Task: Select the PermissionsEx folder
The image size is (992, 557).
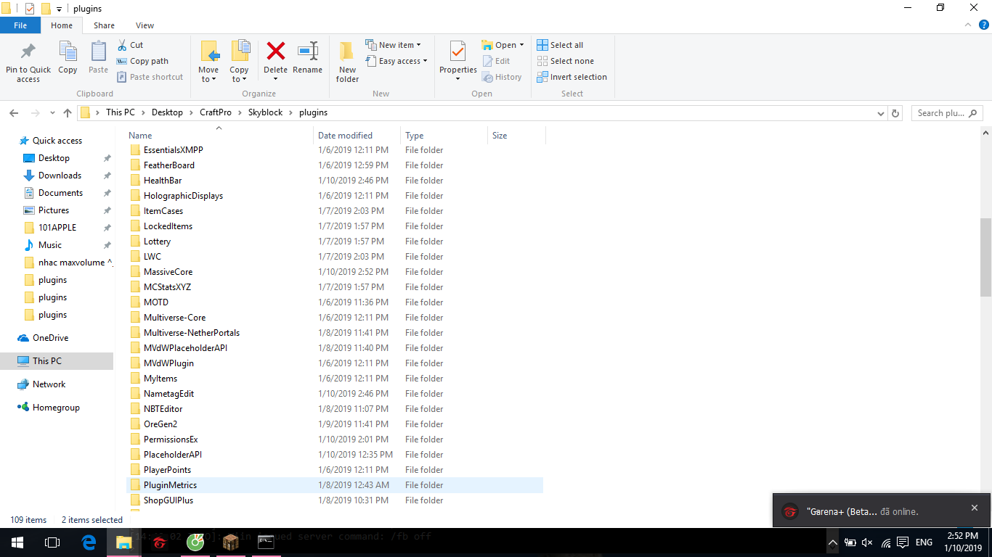Action: coord(171,440)
